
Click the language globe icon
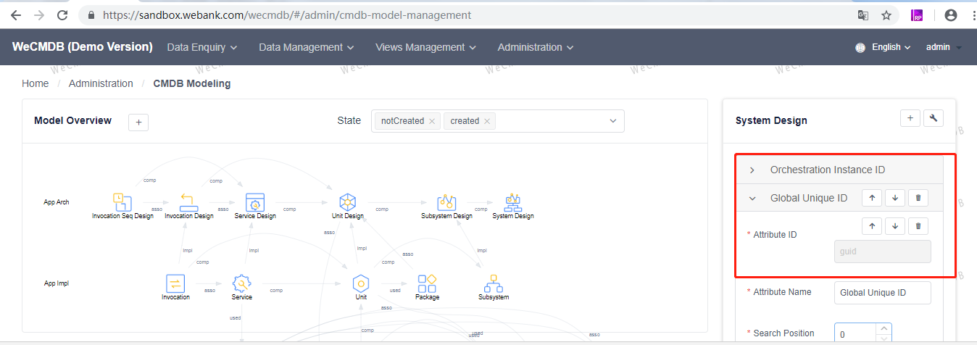(860, 47)
